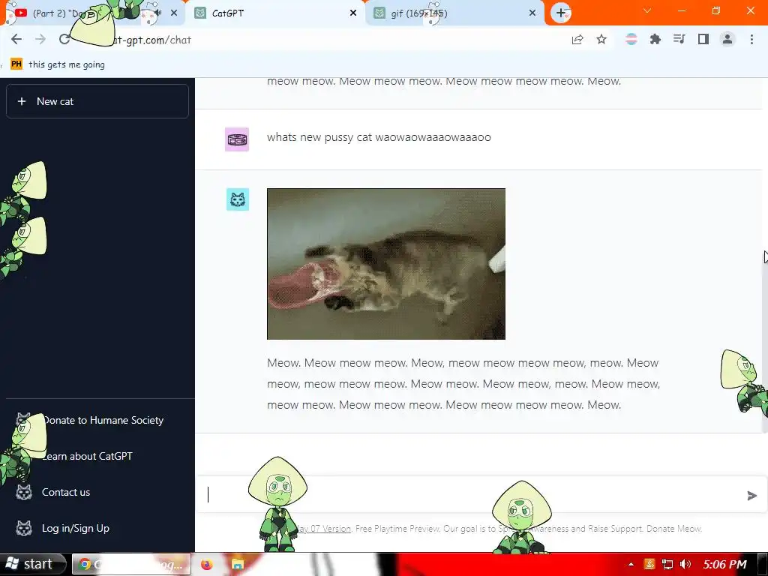Open the May 07 Version link
The height and width of the screenshot is (576, 768).
click(323, 529)
